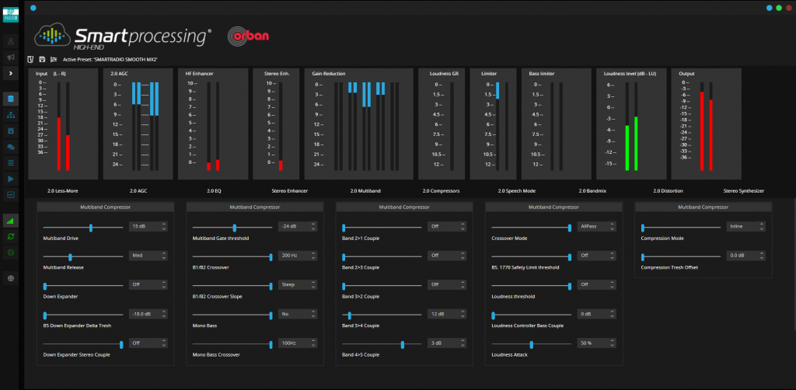796x390 pixels.
Task: Open the 2.0 EQ tab
Action: (214, 191)
